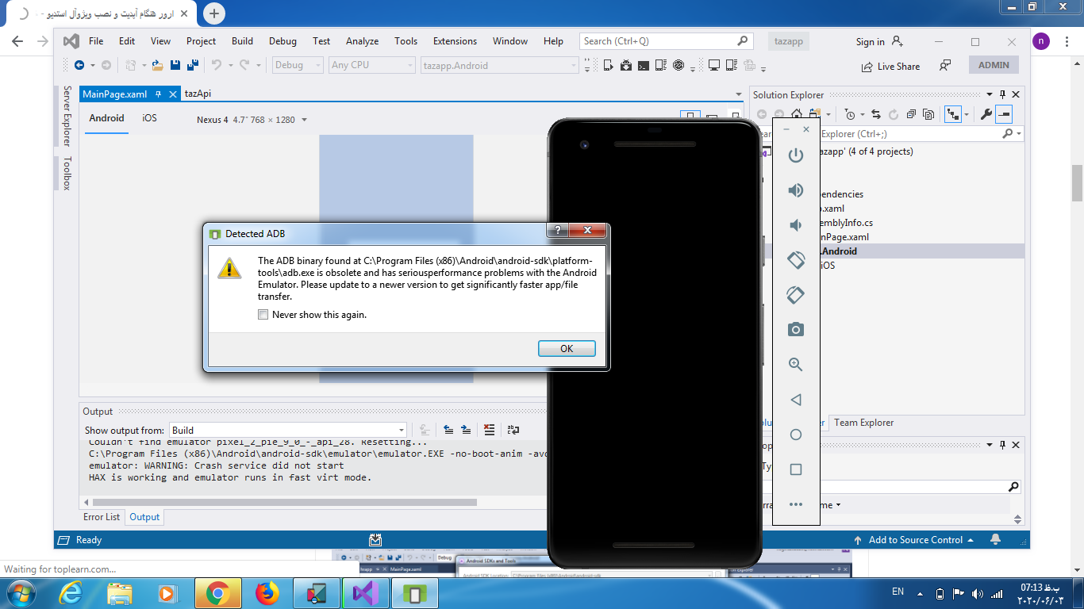The width and height of the screenshot is (1084, 609).
Task: Open Toolbox side tab
Action: (67, 173)
